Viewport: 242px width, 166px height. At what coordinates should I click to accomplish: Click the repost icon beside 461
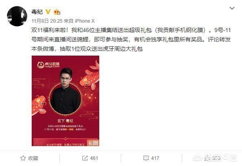click(85, 158)
